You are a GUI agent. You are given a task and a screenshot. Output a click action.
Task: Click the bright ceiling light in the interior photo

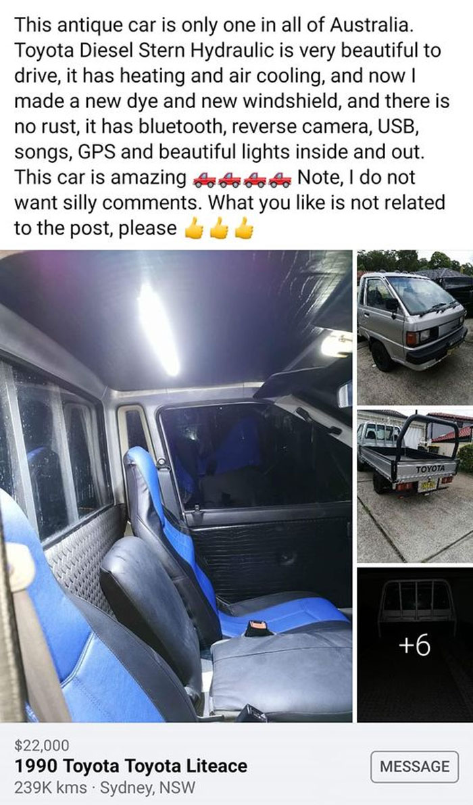click(158, 328)
